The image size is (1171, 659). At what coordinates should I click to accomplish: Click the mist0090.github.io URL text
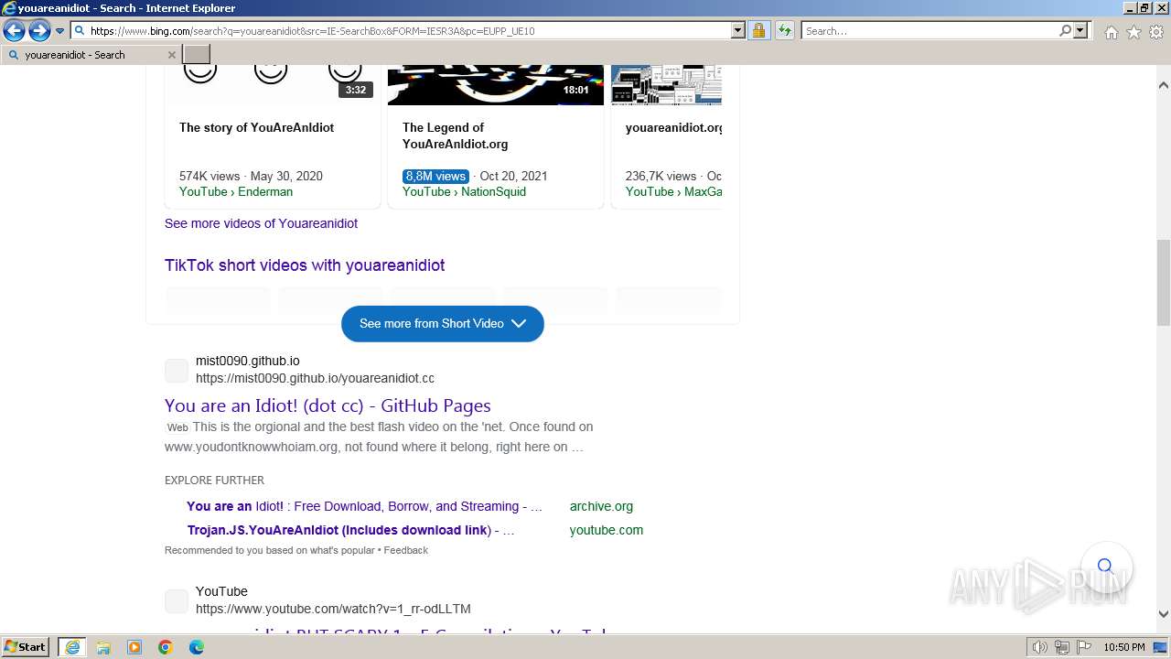(315, 378)
